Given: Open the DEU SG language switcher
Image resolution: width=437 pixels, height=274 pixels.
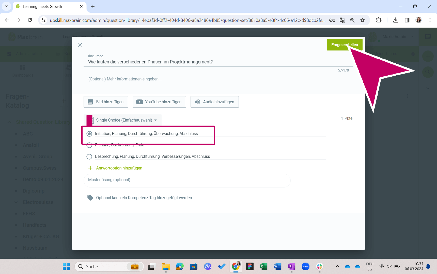Looking at the screenshot, I should click(370, 266).
